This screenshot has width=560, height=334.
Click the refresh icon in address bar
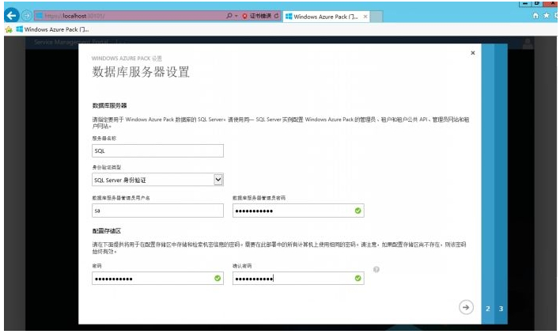click(x=276, y=16)
